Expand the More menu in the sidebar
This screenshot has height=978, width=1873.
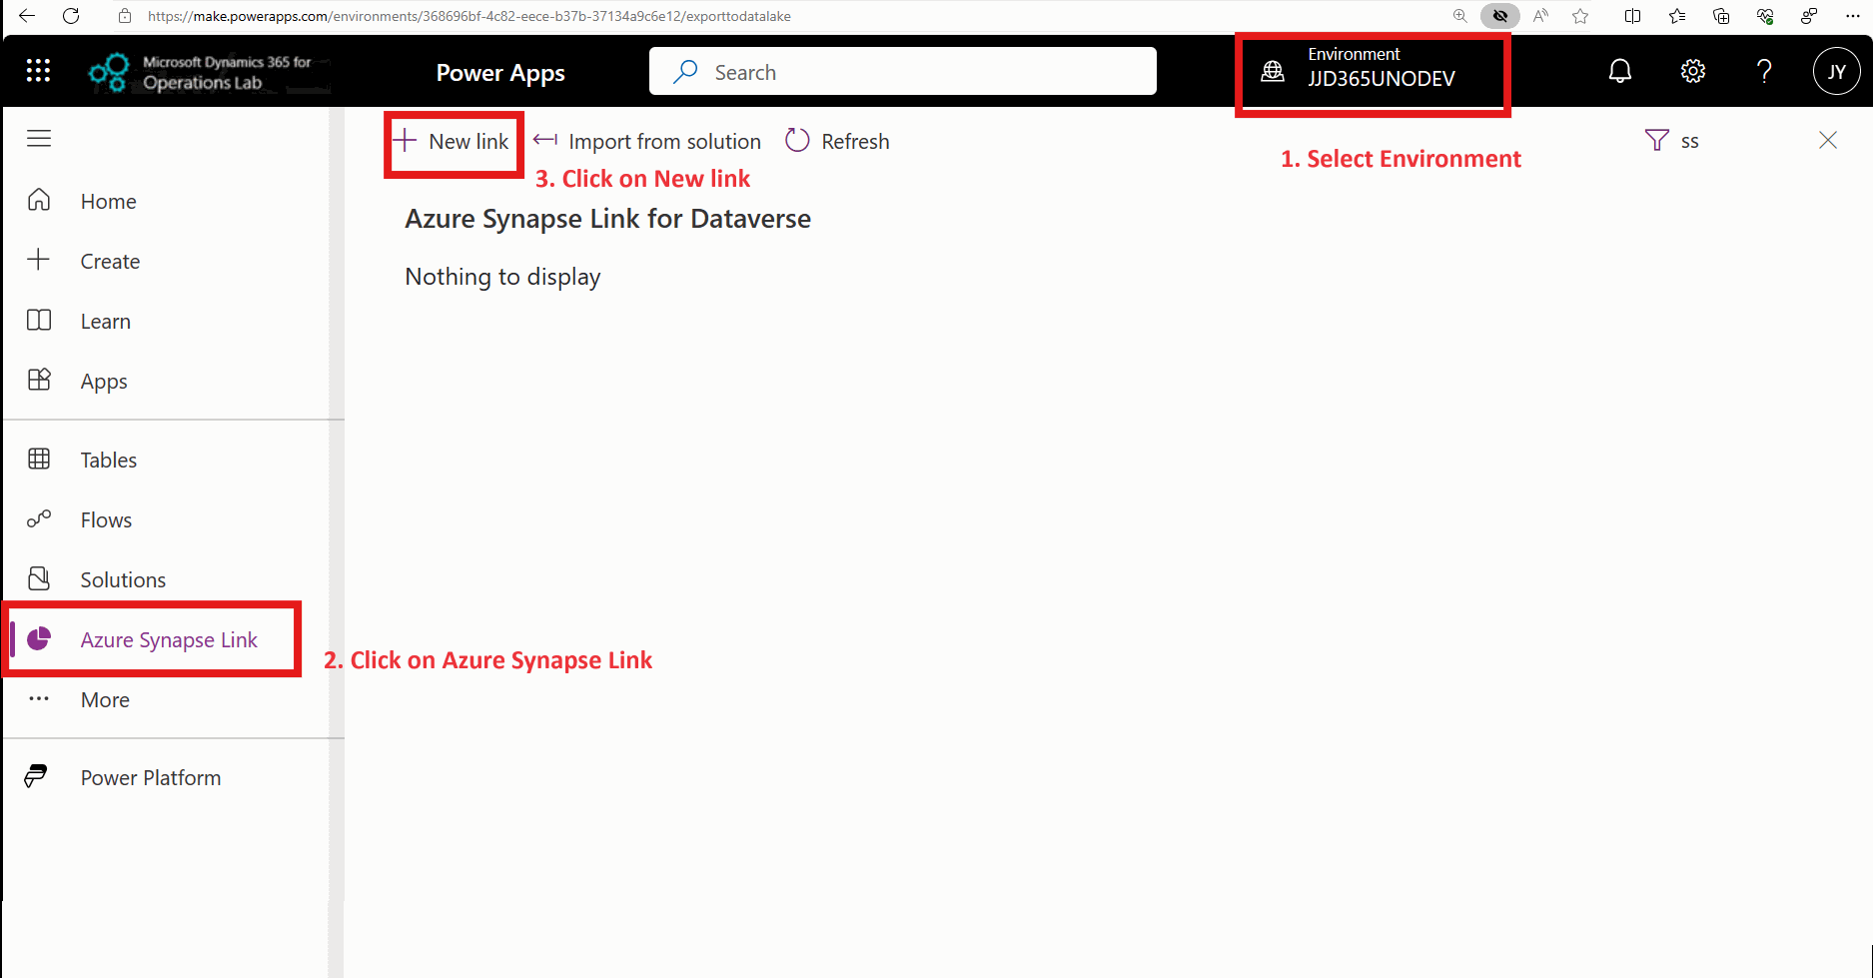pos(104,699)
